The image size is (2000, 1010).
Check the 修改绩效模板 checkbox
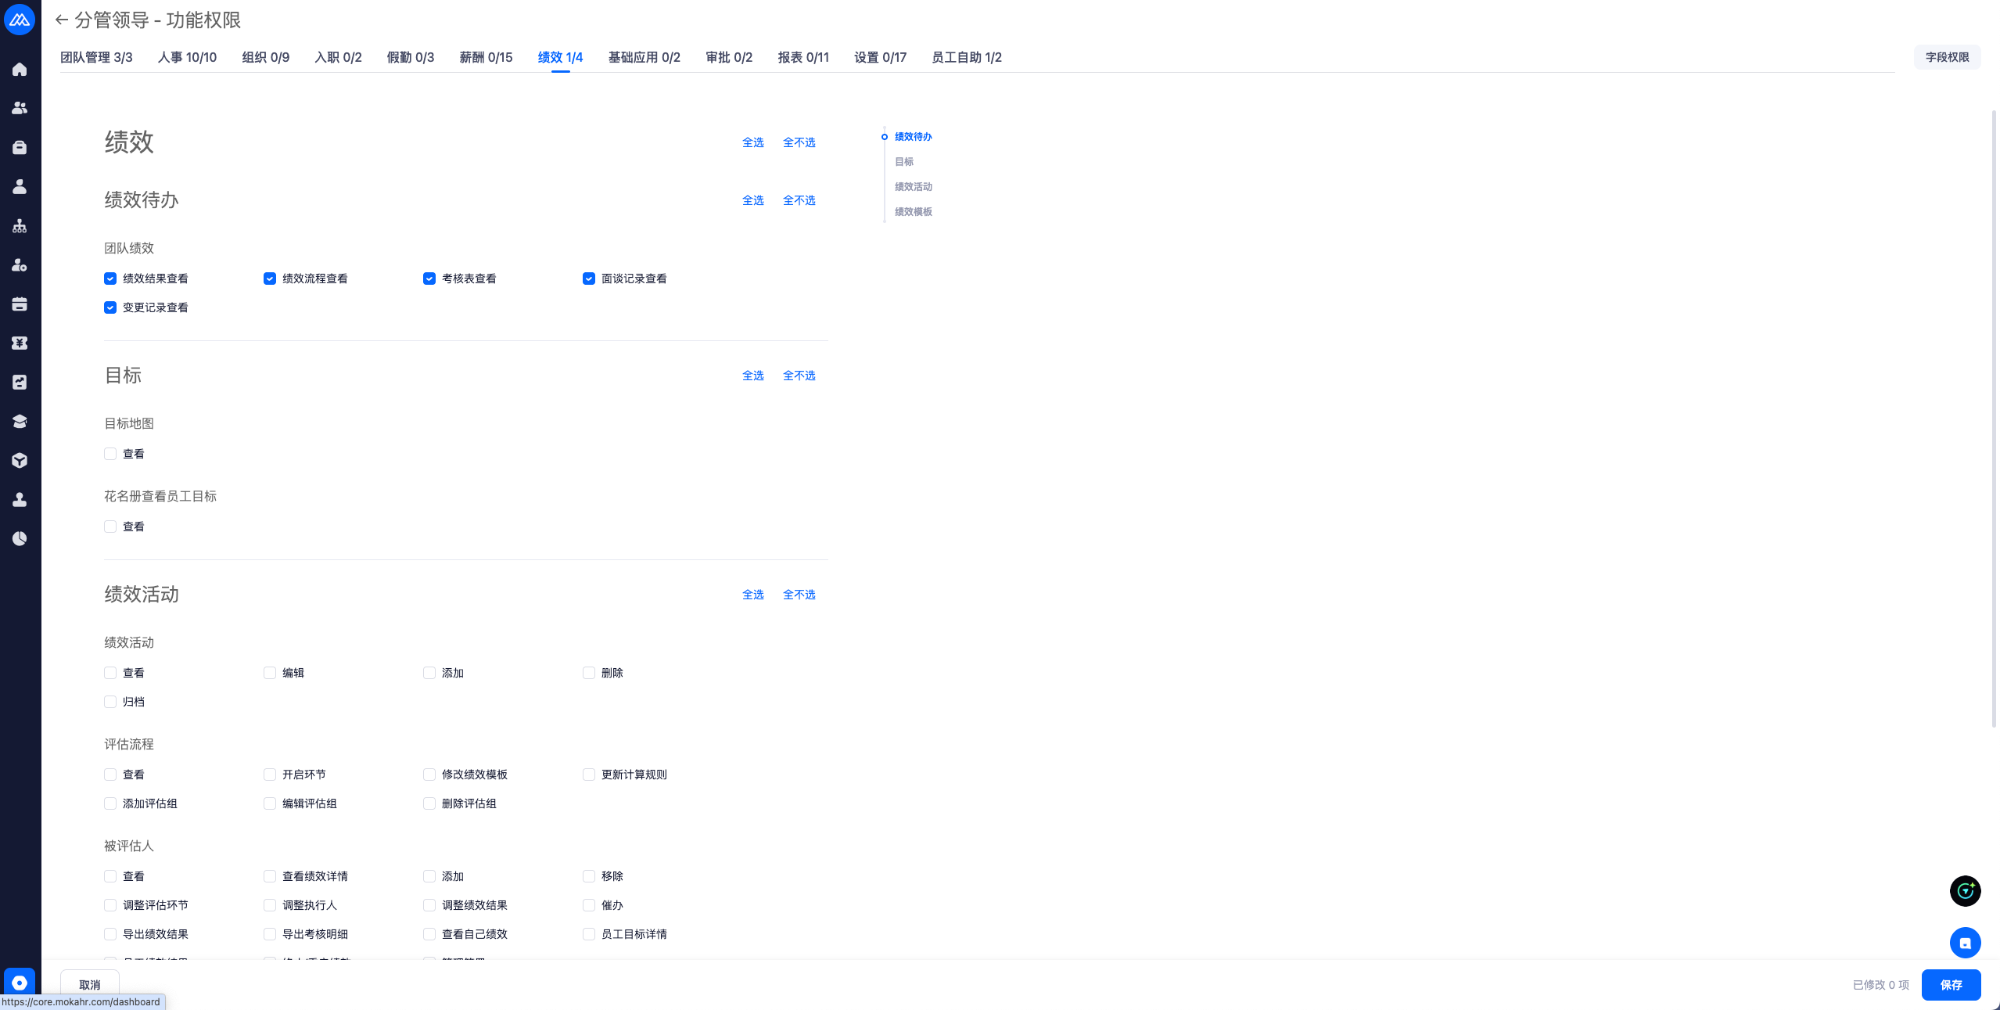(x=429, y=775)
